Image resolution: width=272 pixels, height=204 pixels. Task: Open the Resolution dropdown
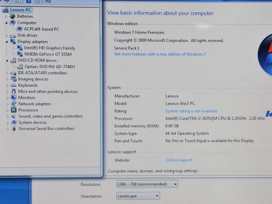click(147, 184)
